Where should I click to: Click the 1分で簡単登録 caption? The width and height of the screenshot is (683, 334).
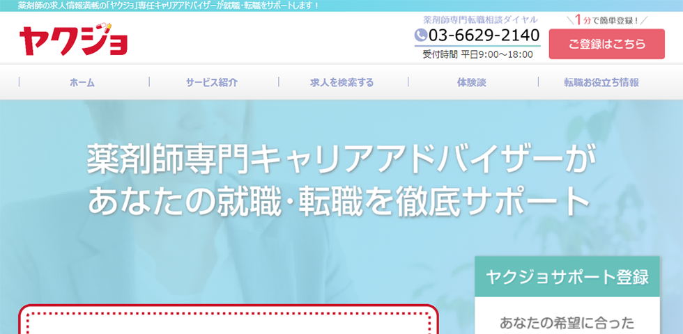(606, 20)
